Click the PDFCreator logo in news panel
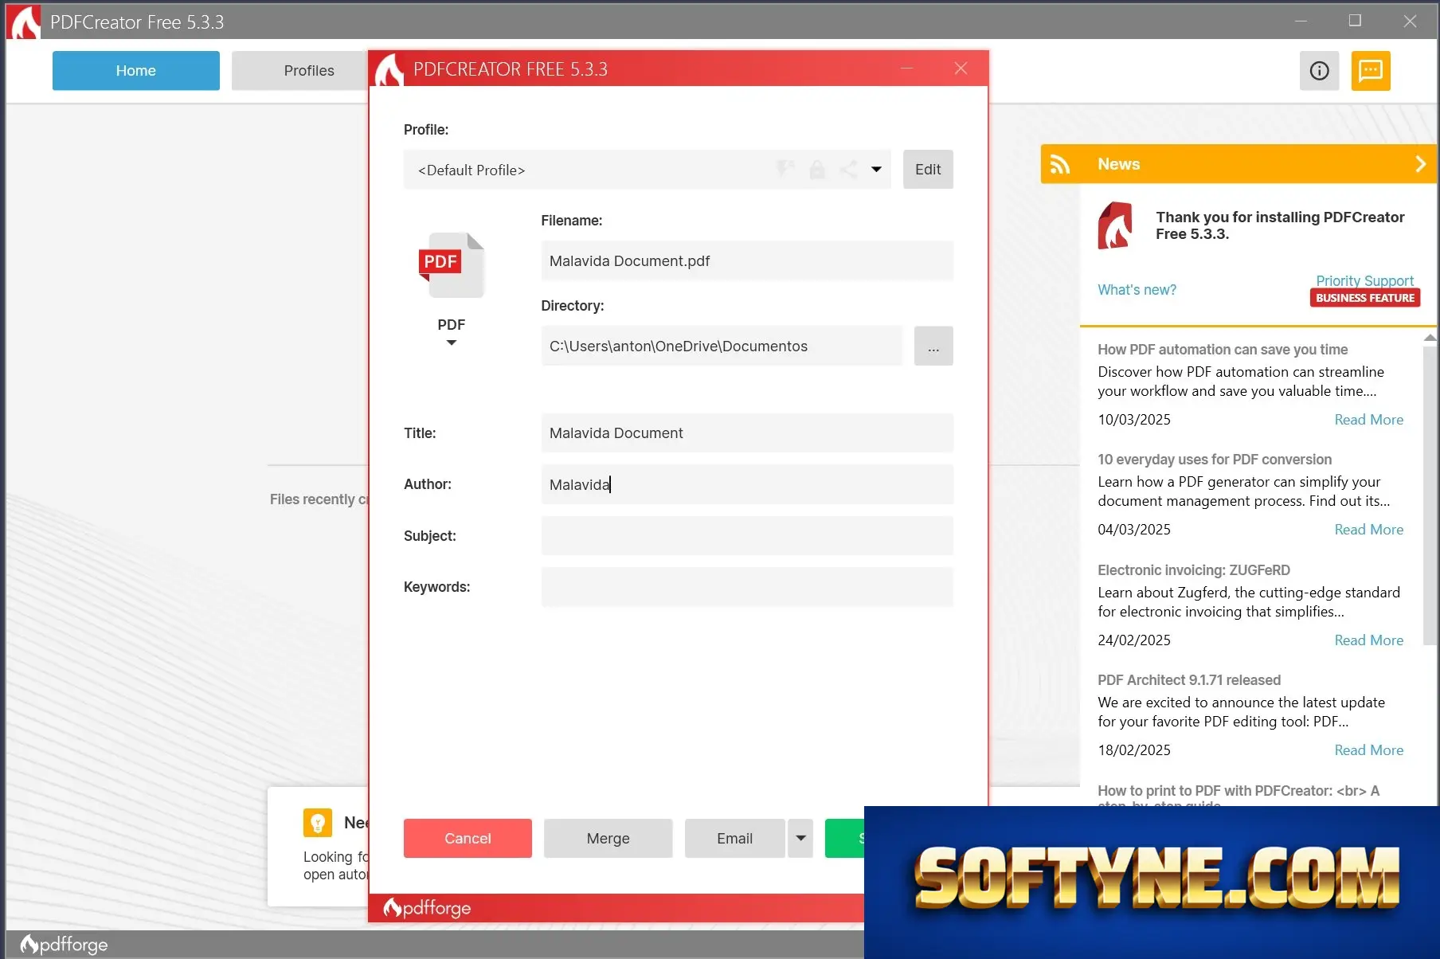This screenshot has height=959, width=1440. point(1115,225)
